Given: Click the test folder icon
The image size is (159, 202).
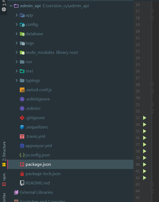Looking at the screenshot, I should pyautogui.click(x=22, y=71).
